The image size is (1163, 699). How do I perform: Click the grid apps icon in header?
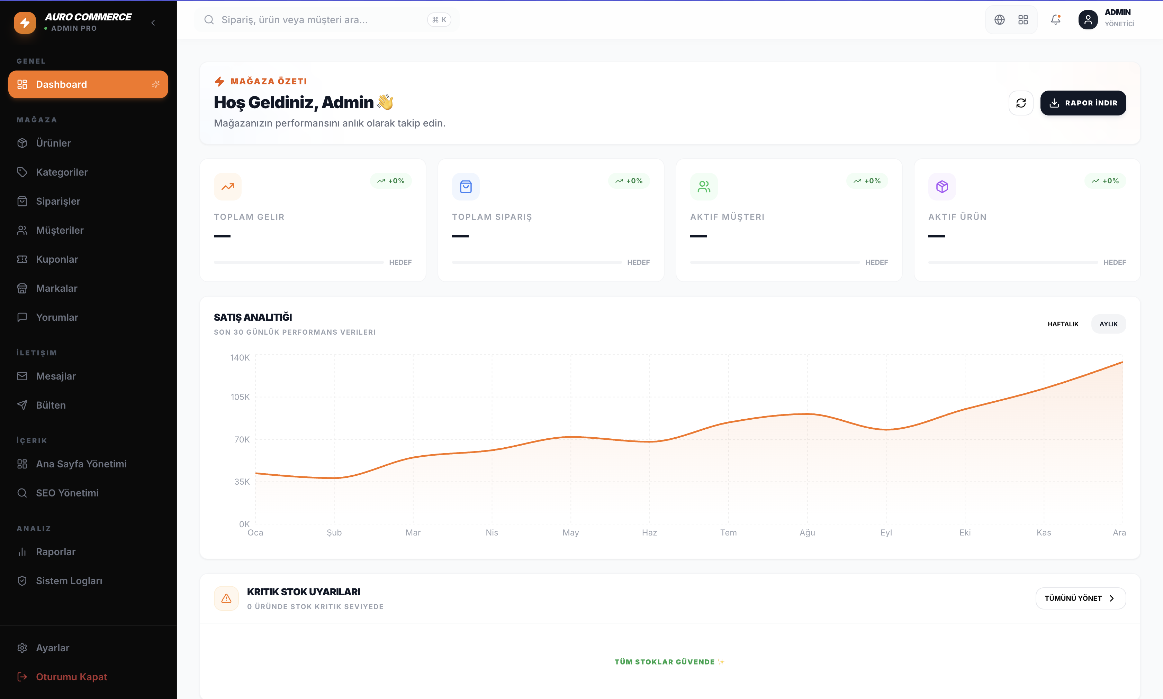click(x=1023, y=20)
